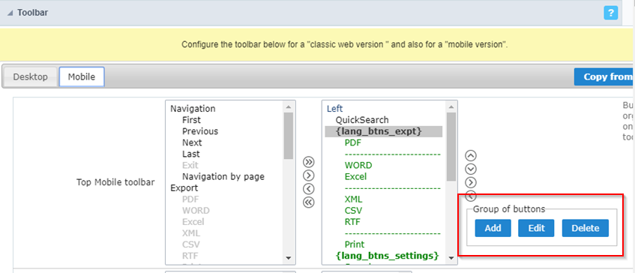This screenshot has height=273, width=635.
Task: Select Export heading in left list
Action: coord(184,188)
